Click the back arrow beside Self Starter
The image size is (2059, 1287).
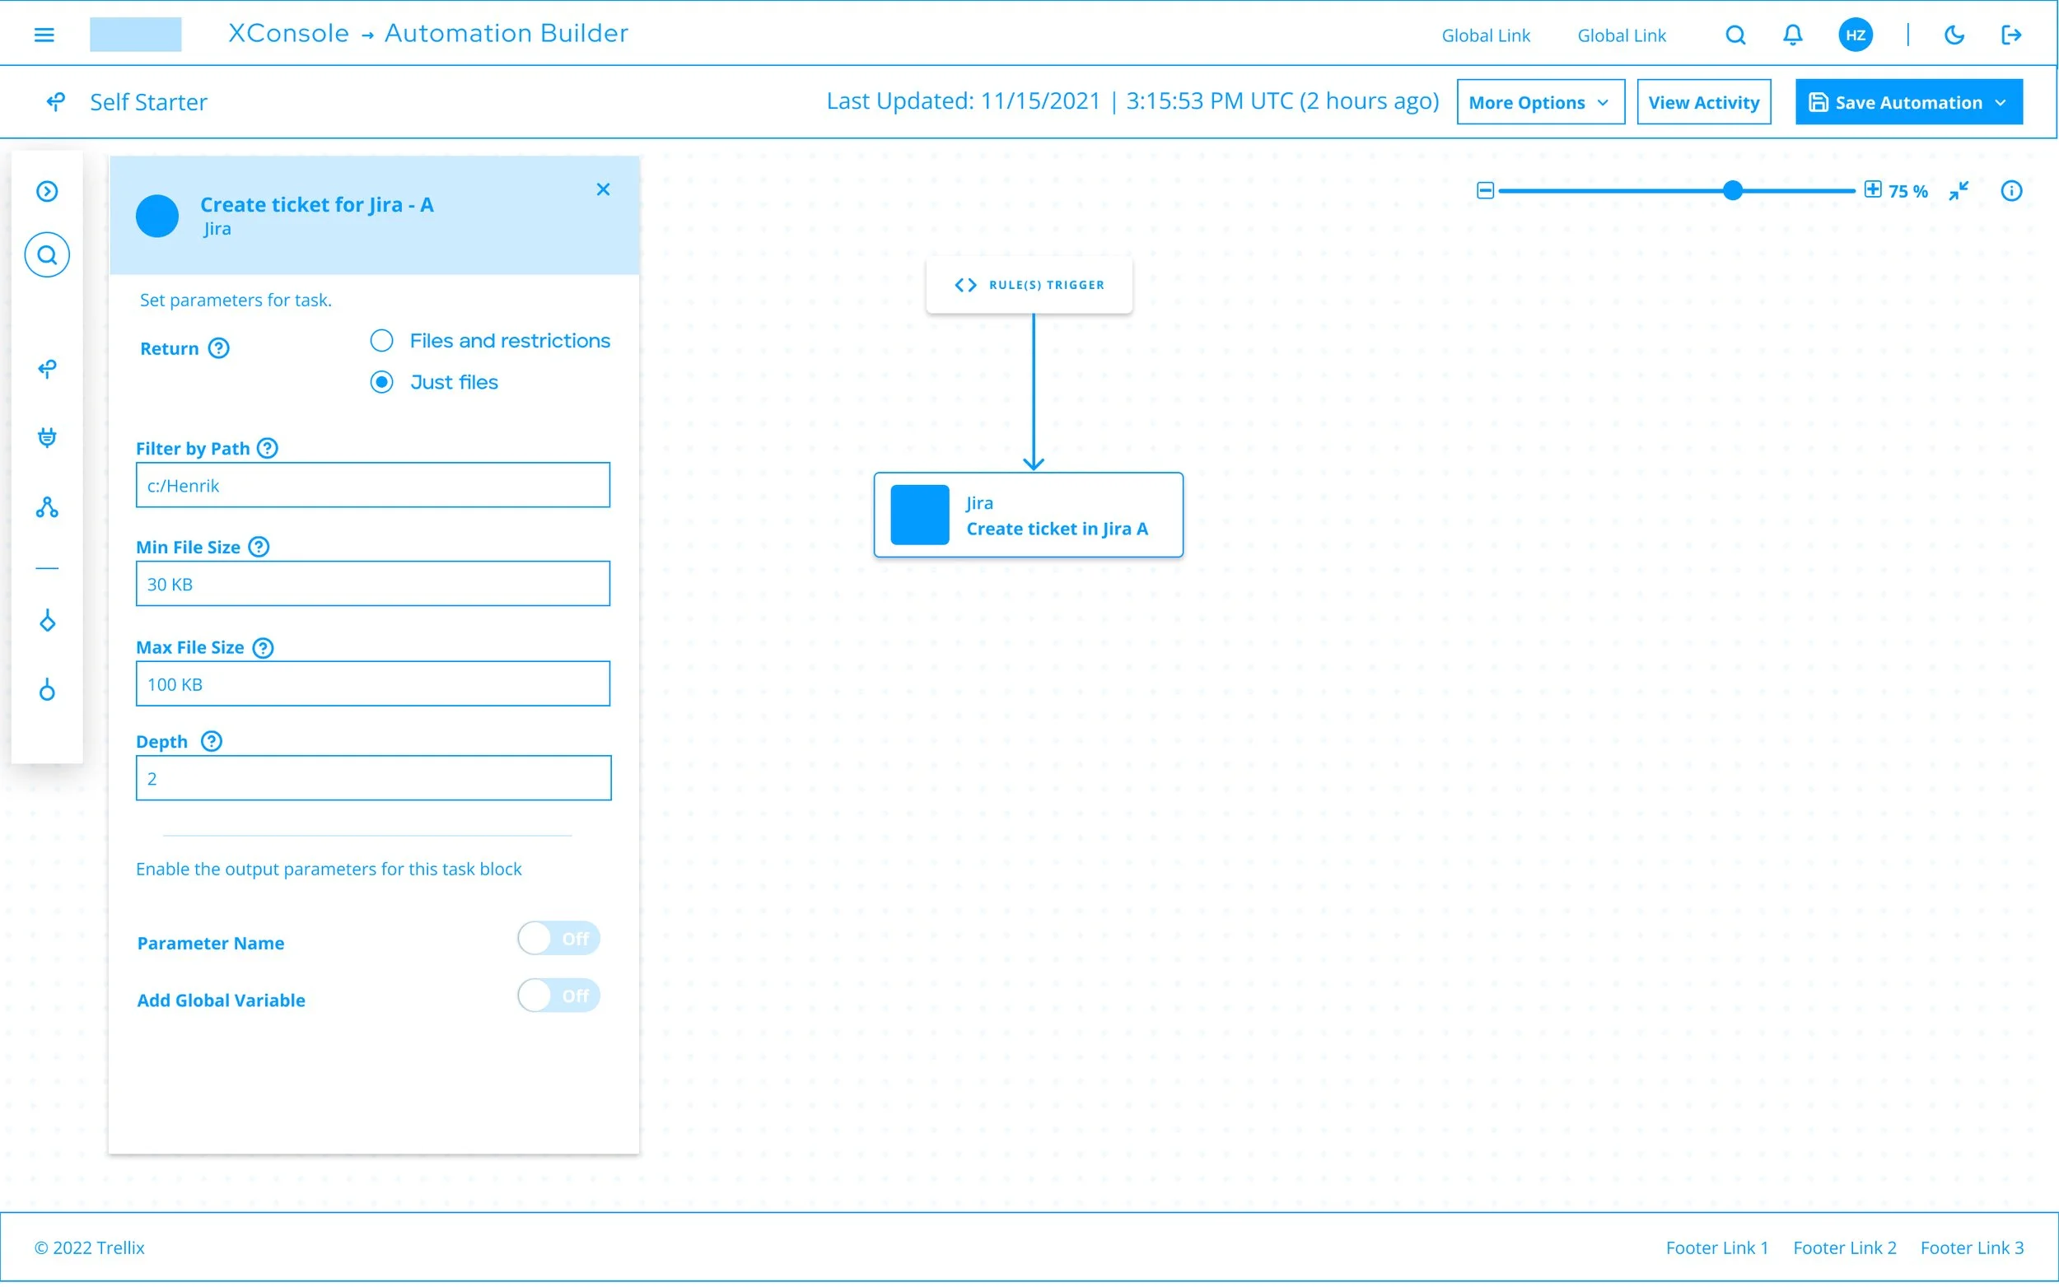pyautogui.click(x=55, y=102)
